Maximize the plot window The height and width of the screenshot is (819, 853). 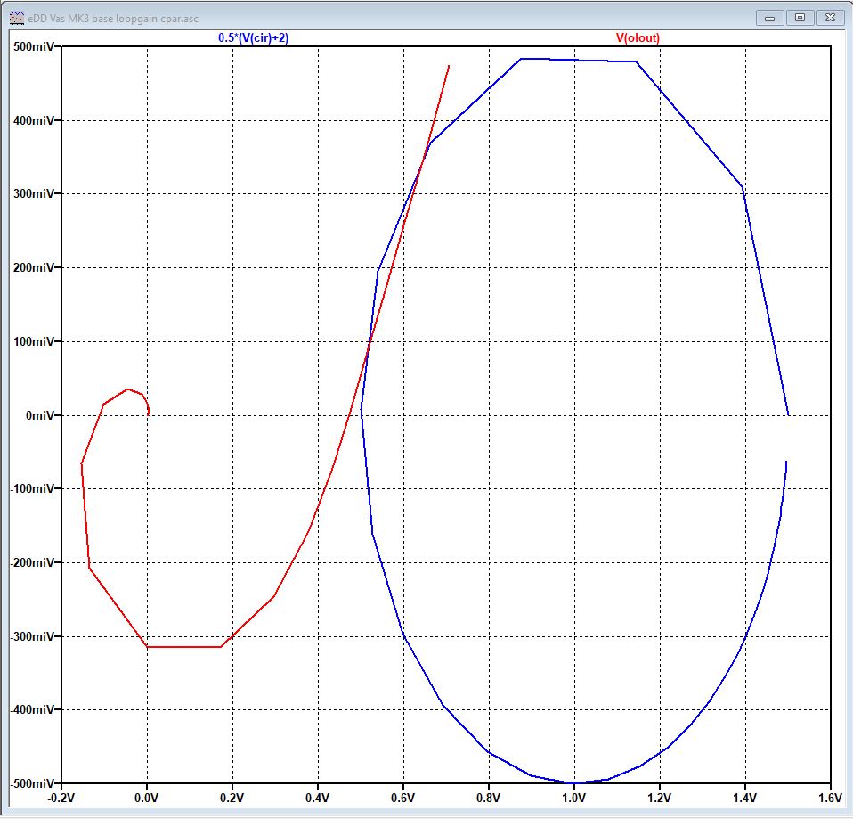(800, 18)
